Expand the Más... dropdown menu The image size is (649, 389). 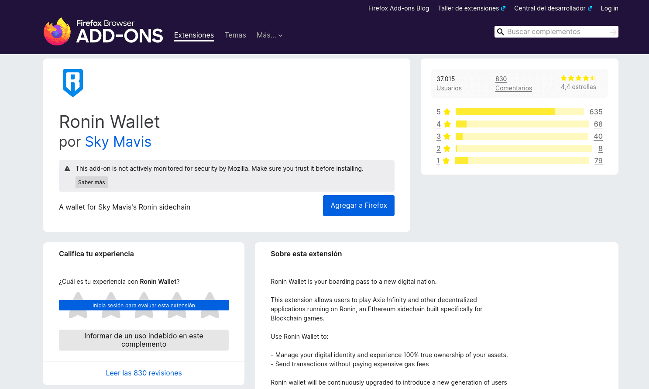[269, 35]
